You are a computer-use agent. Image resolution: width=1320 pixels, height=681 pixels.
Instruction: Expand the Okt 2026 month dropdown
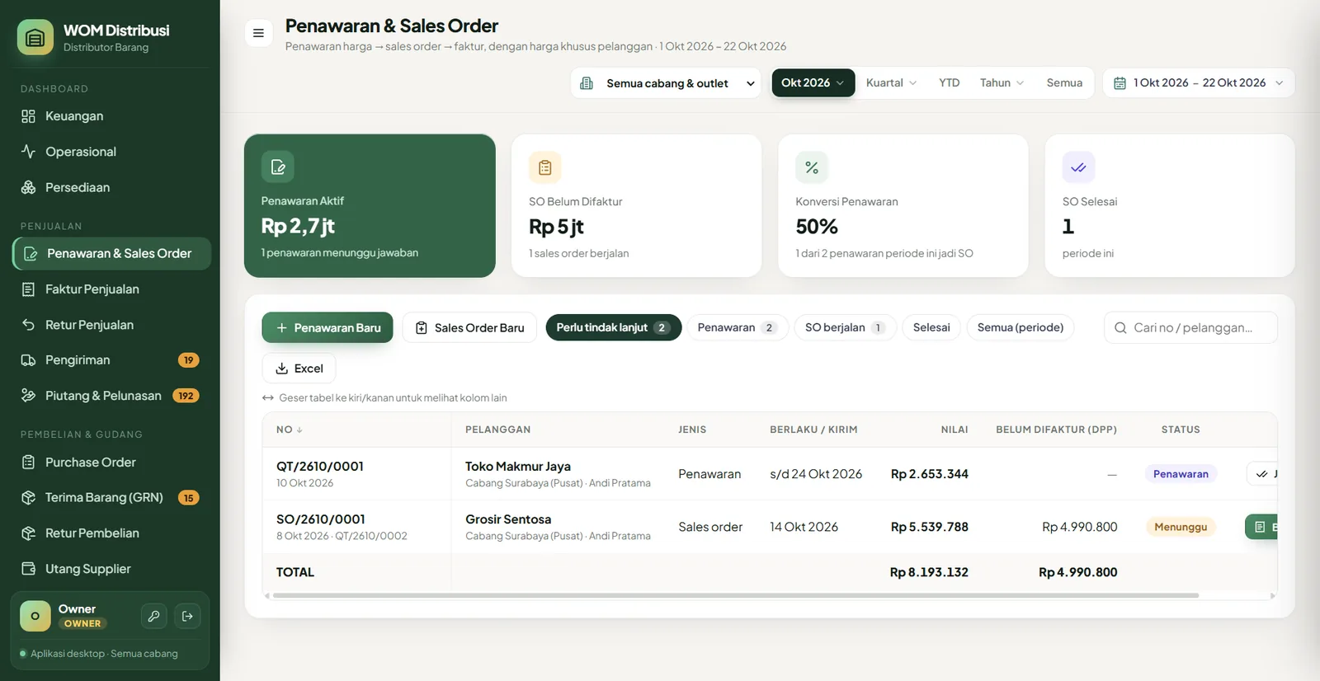pos(813,82)
